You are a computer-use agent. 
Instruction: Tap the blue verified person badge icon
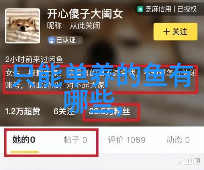(52, 40)
